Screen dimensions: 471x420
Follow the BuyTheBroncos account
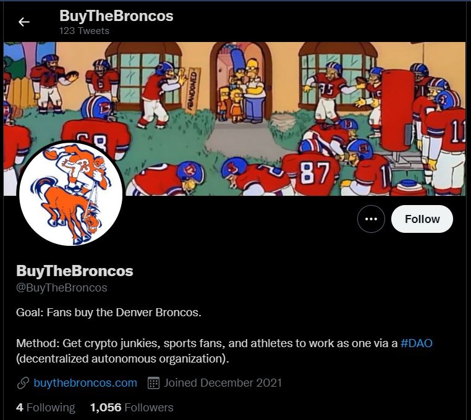[x=422, y=219]
